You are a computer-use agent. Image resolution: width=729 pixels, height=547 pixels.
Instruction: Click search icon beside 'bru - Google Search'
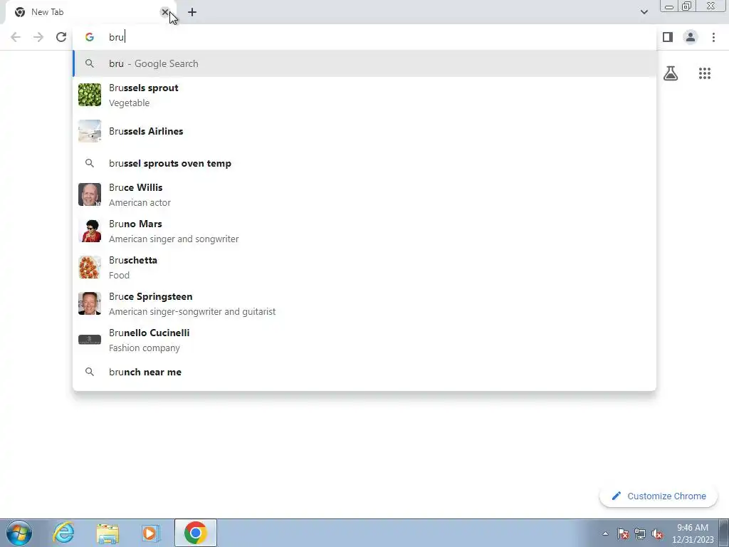coord(90,63)
